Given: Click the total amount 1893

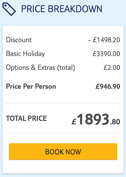Looking at the screenshot, I should coord(93,119).
